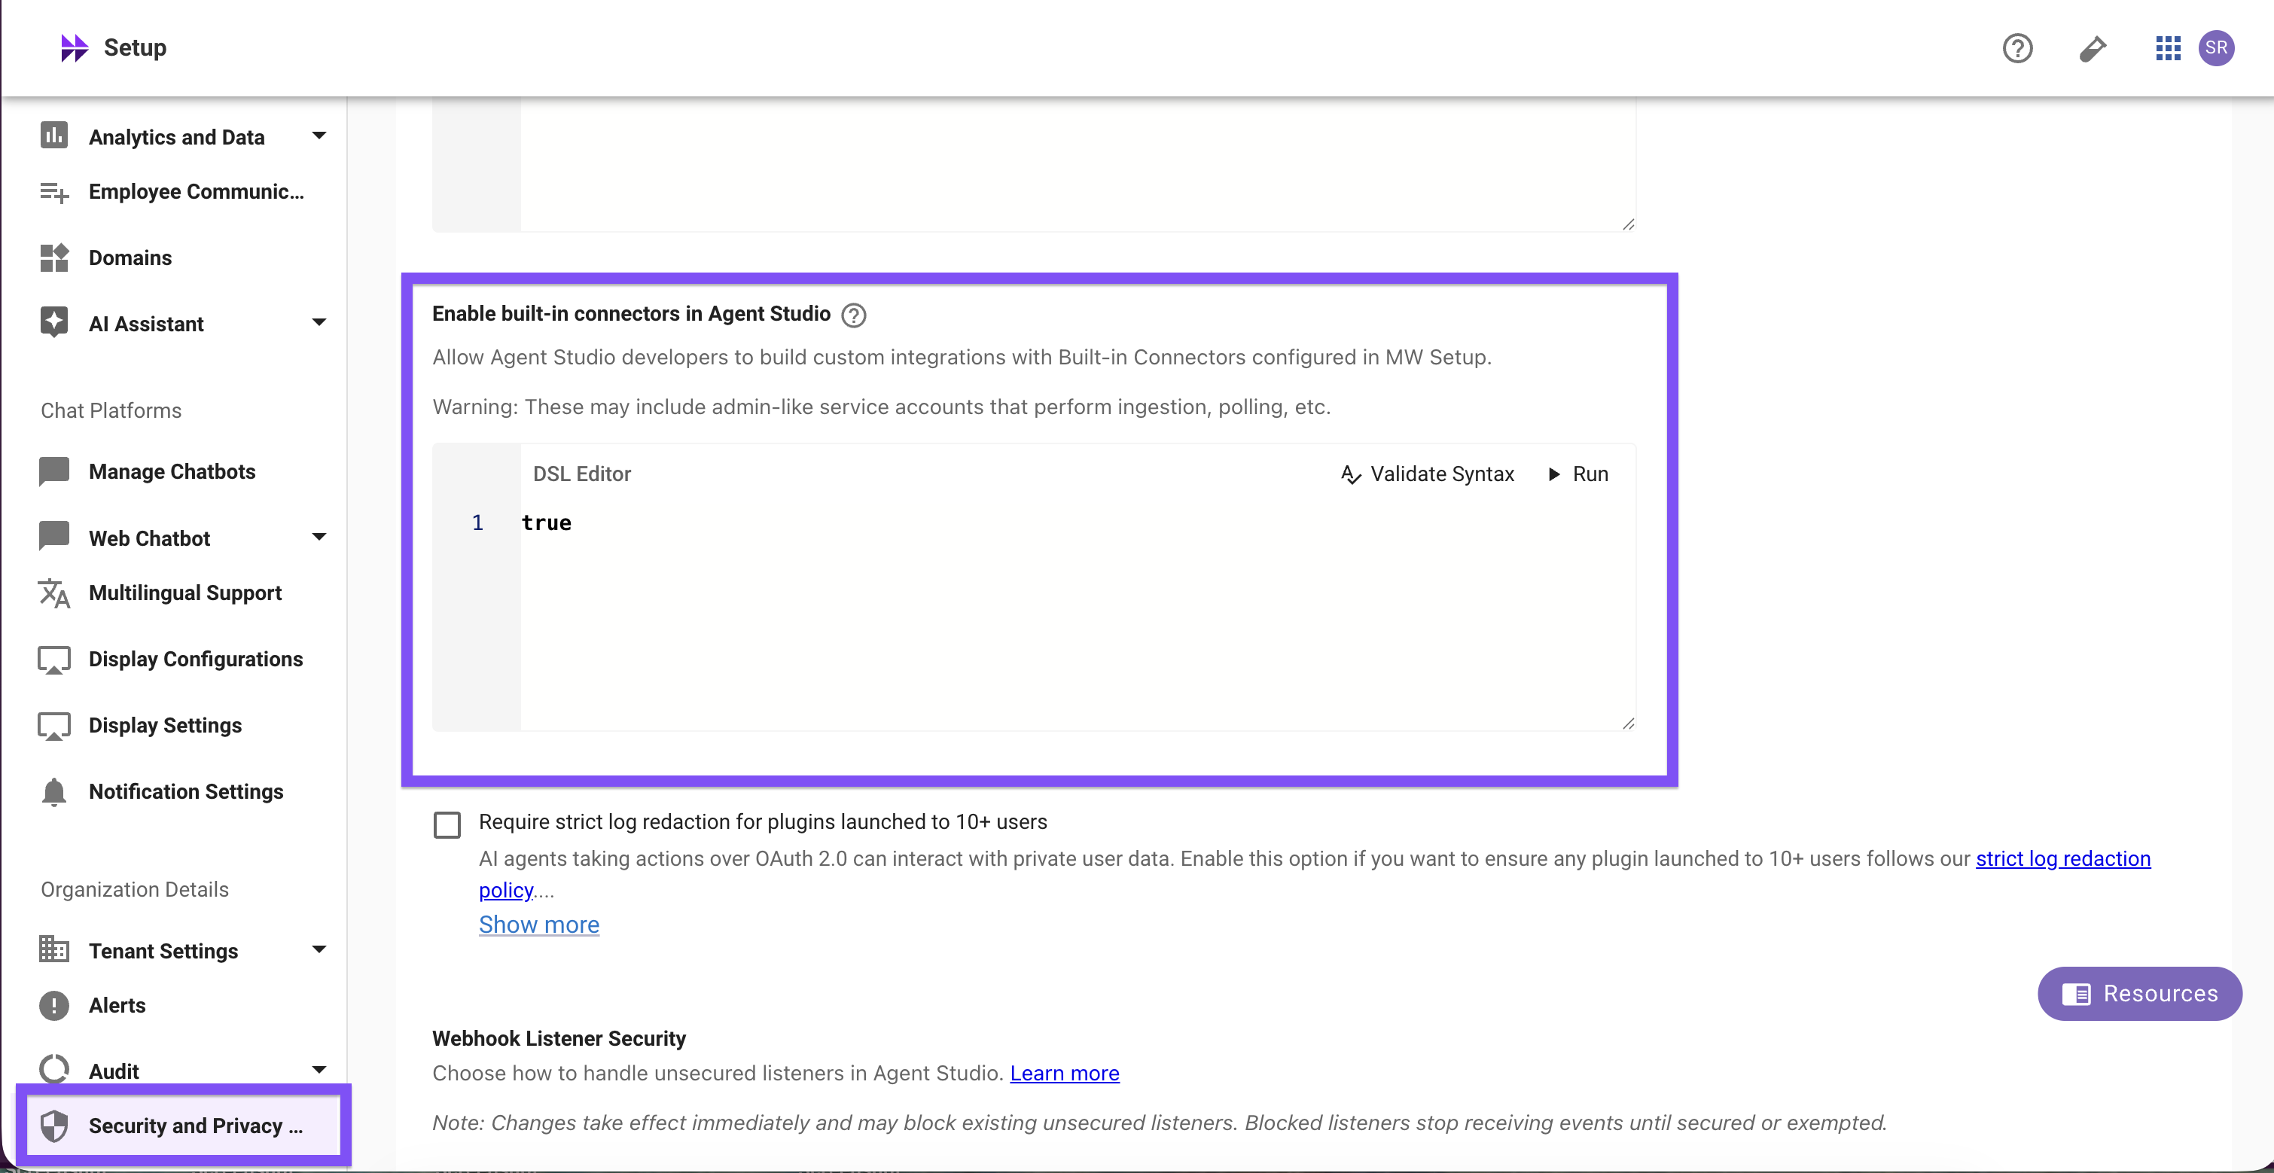
Task: Click the Domains sidebar icon
Action: pyautogui.click(x=54, y=257)
